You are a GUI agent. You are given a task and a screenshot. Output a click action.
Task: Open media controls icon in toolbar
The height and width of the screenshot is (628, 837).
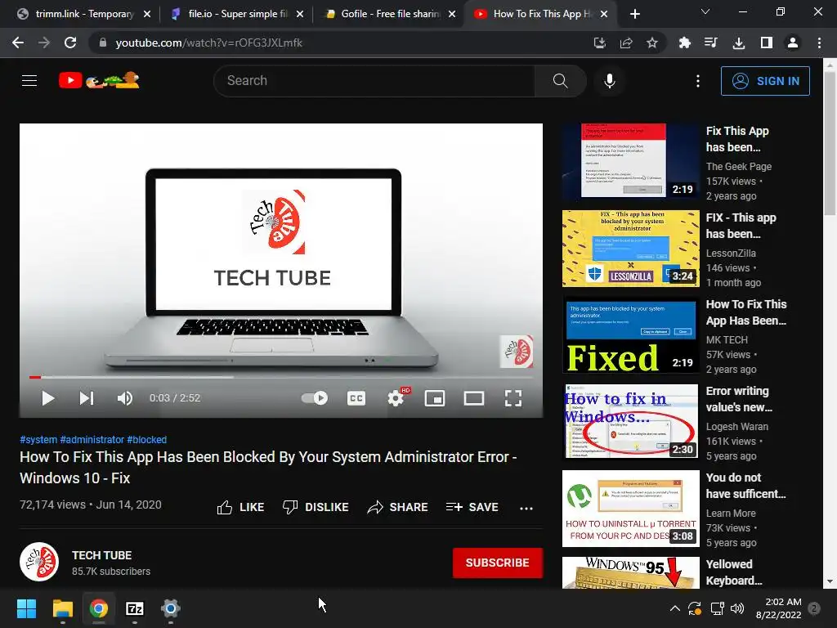711,43
